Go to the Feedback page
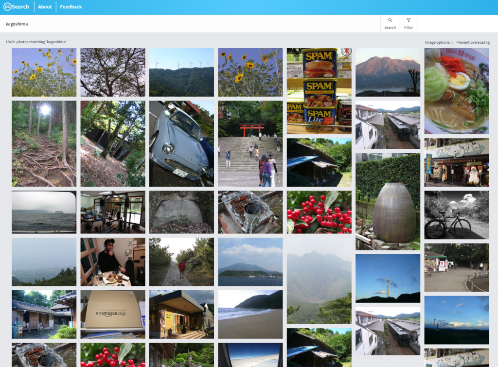 [x=71, y=7]
